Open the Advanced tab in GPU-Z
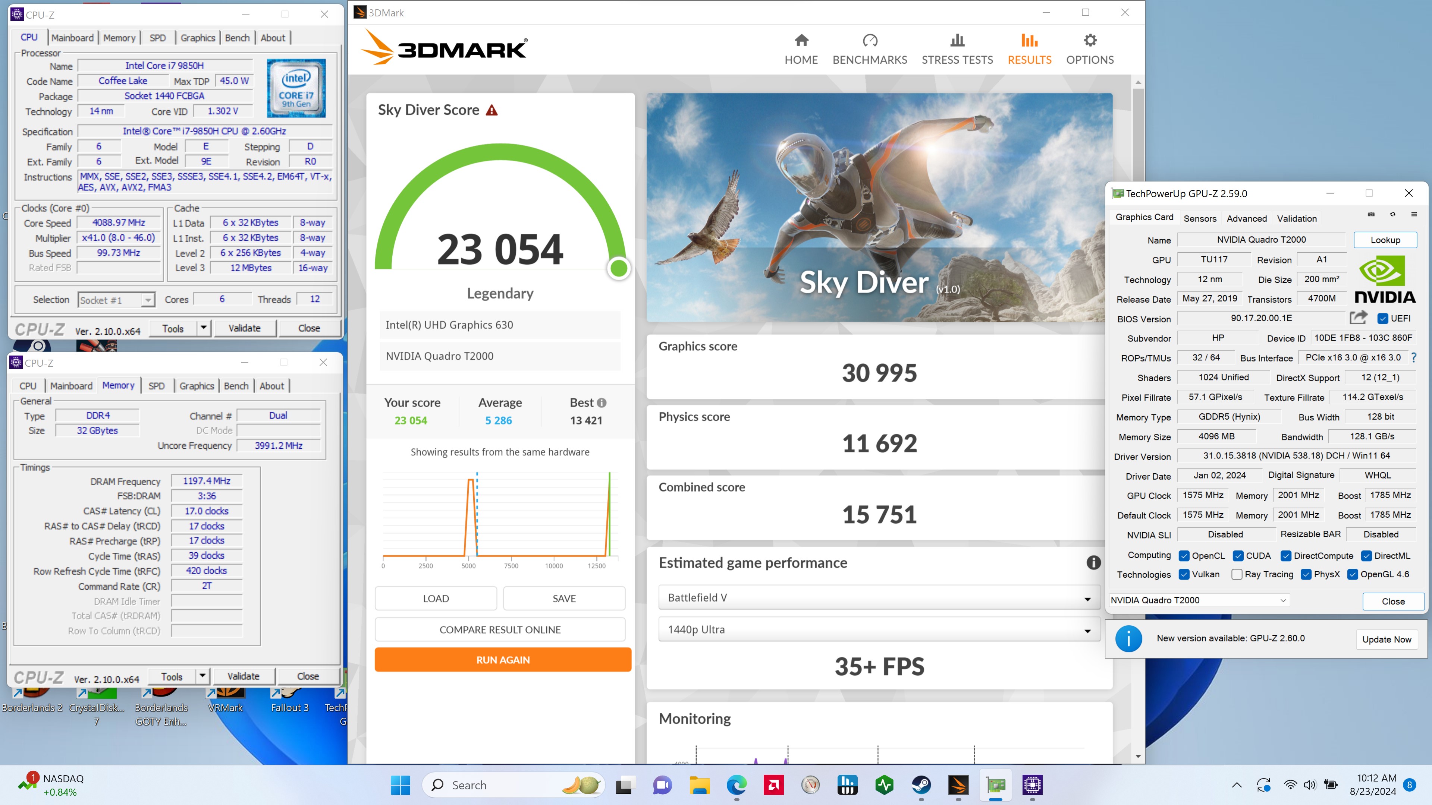Image resolution: width=1432 pixels, height=805 pixels. click(1246, 218)
